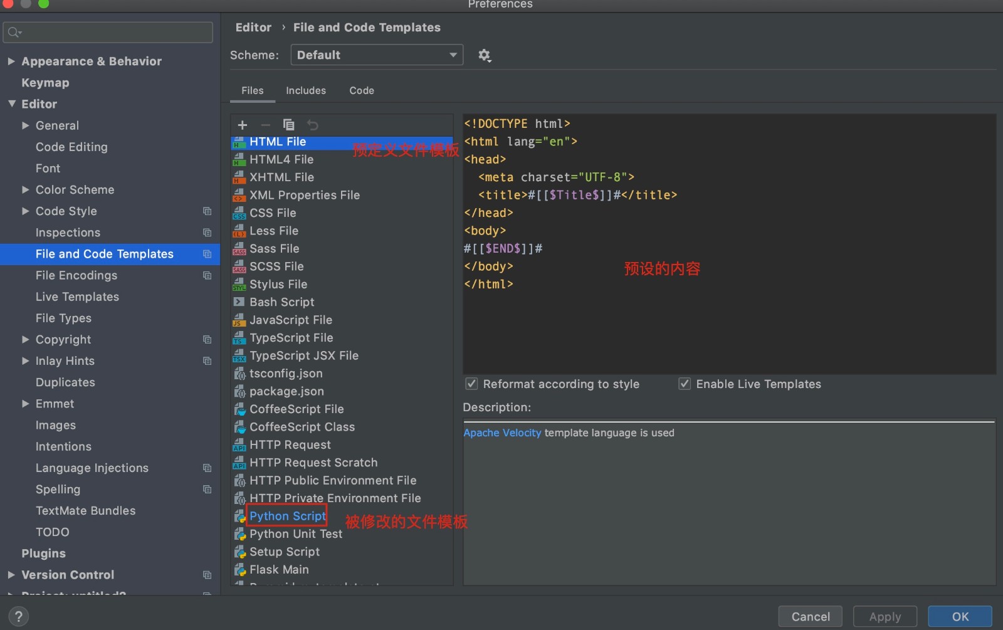Click the Editor breadcrumb
This screenshot has width=1003, height=630.
click(253, 28)
